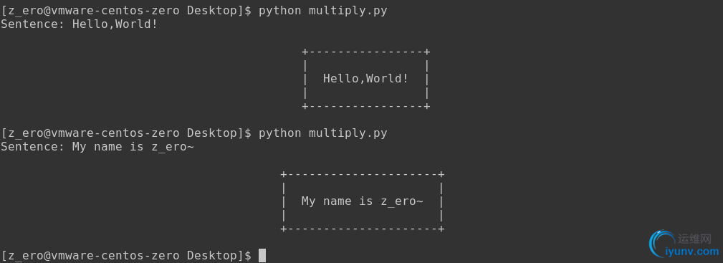Click the top border of Hello,World box

tap(365, 52)
